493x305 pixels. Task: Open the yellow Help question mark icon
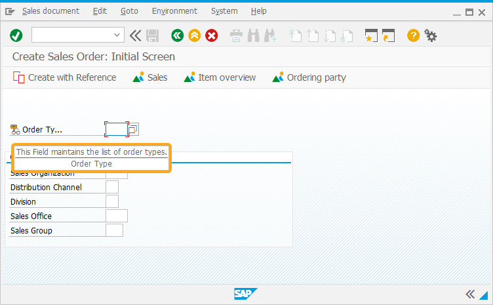pos(413,35)
